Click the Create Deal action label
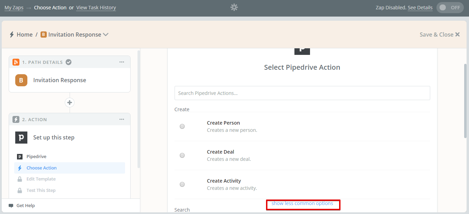This screenshot has height=214, width=469. (x=221, y=152)
